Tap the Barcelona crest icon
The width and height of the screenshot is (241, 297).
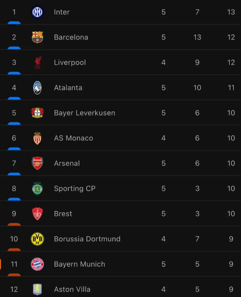[x=37, y=37]
